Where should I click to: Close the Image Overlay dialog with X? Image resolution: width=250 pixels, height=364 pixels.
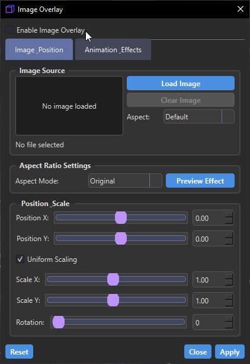click(x=241, y=9)
